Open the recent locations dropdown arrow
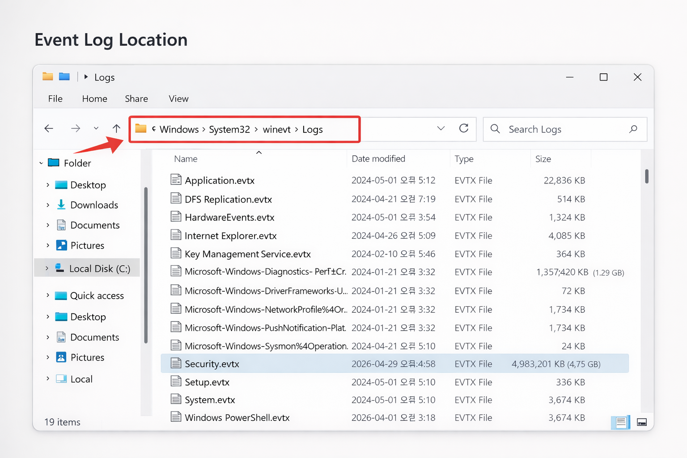Image resolution: width=687 pixels, height=458 pixels. click(96, 129)
